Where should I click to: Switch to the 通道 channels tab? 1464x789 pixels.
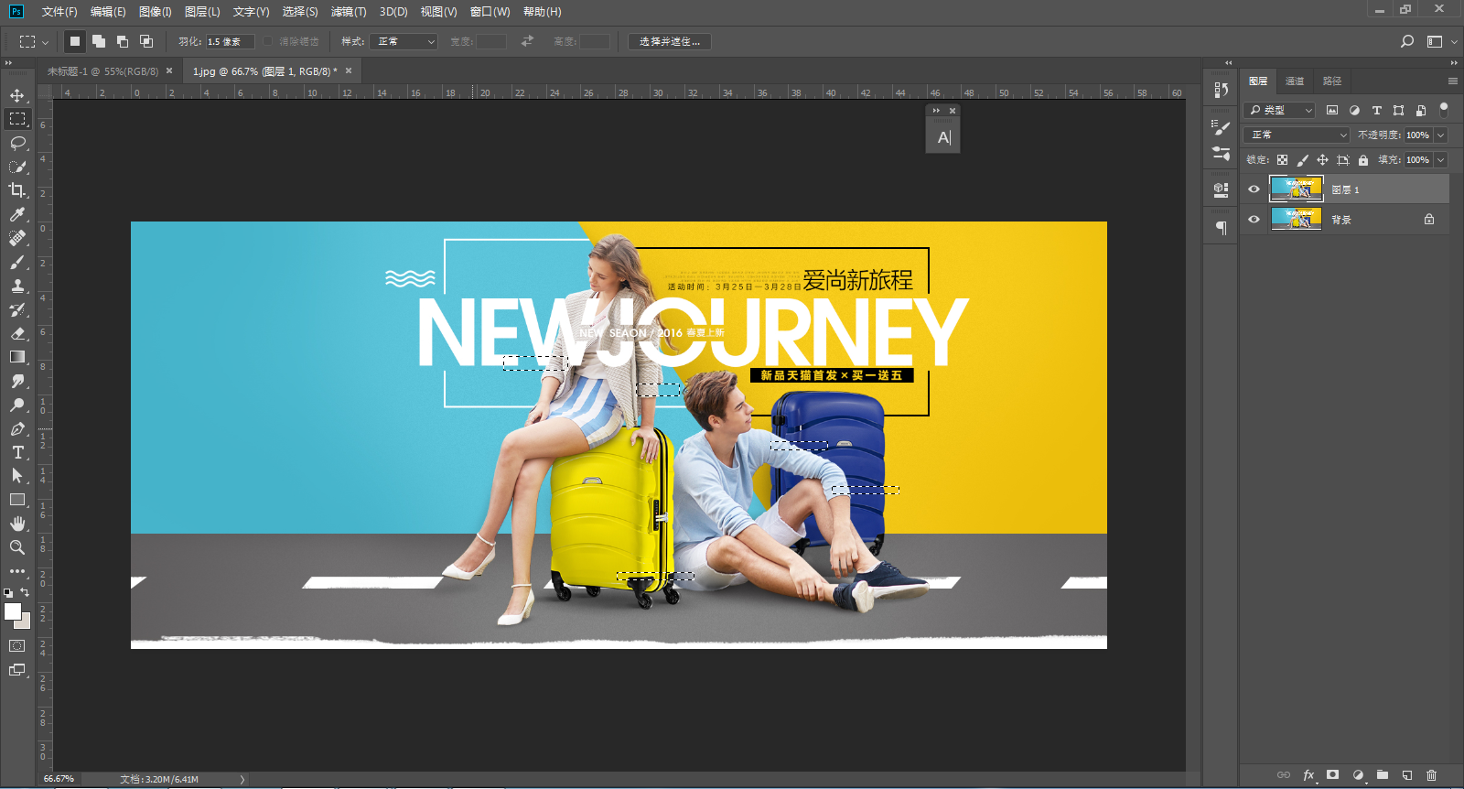click(1295, 81)
